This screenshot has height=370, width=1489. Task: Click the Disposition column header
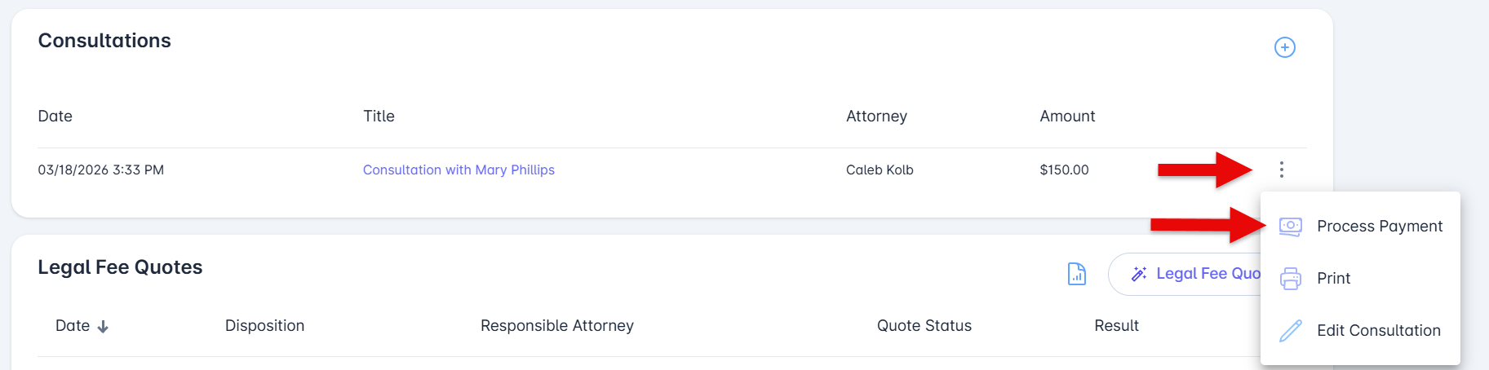(264, 326)
